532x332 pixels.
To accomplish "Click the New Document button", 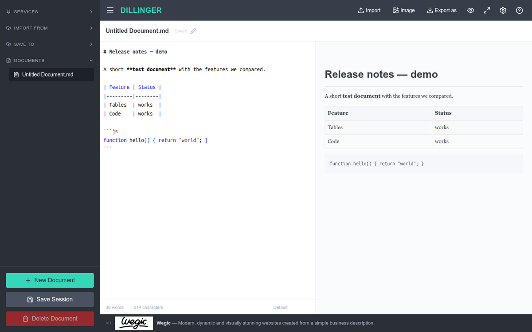I will tap(50, 280).
